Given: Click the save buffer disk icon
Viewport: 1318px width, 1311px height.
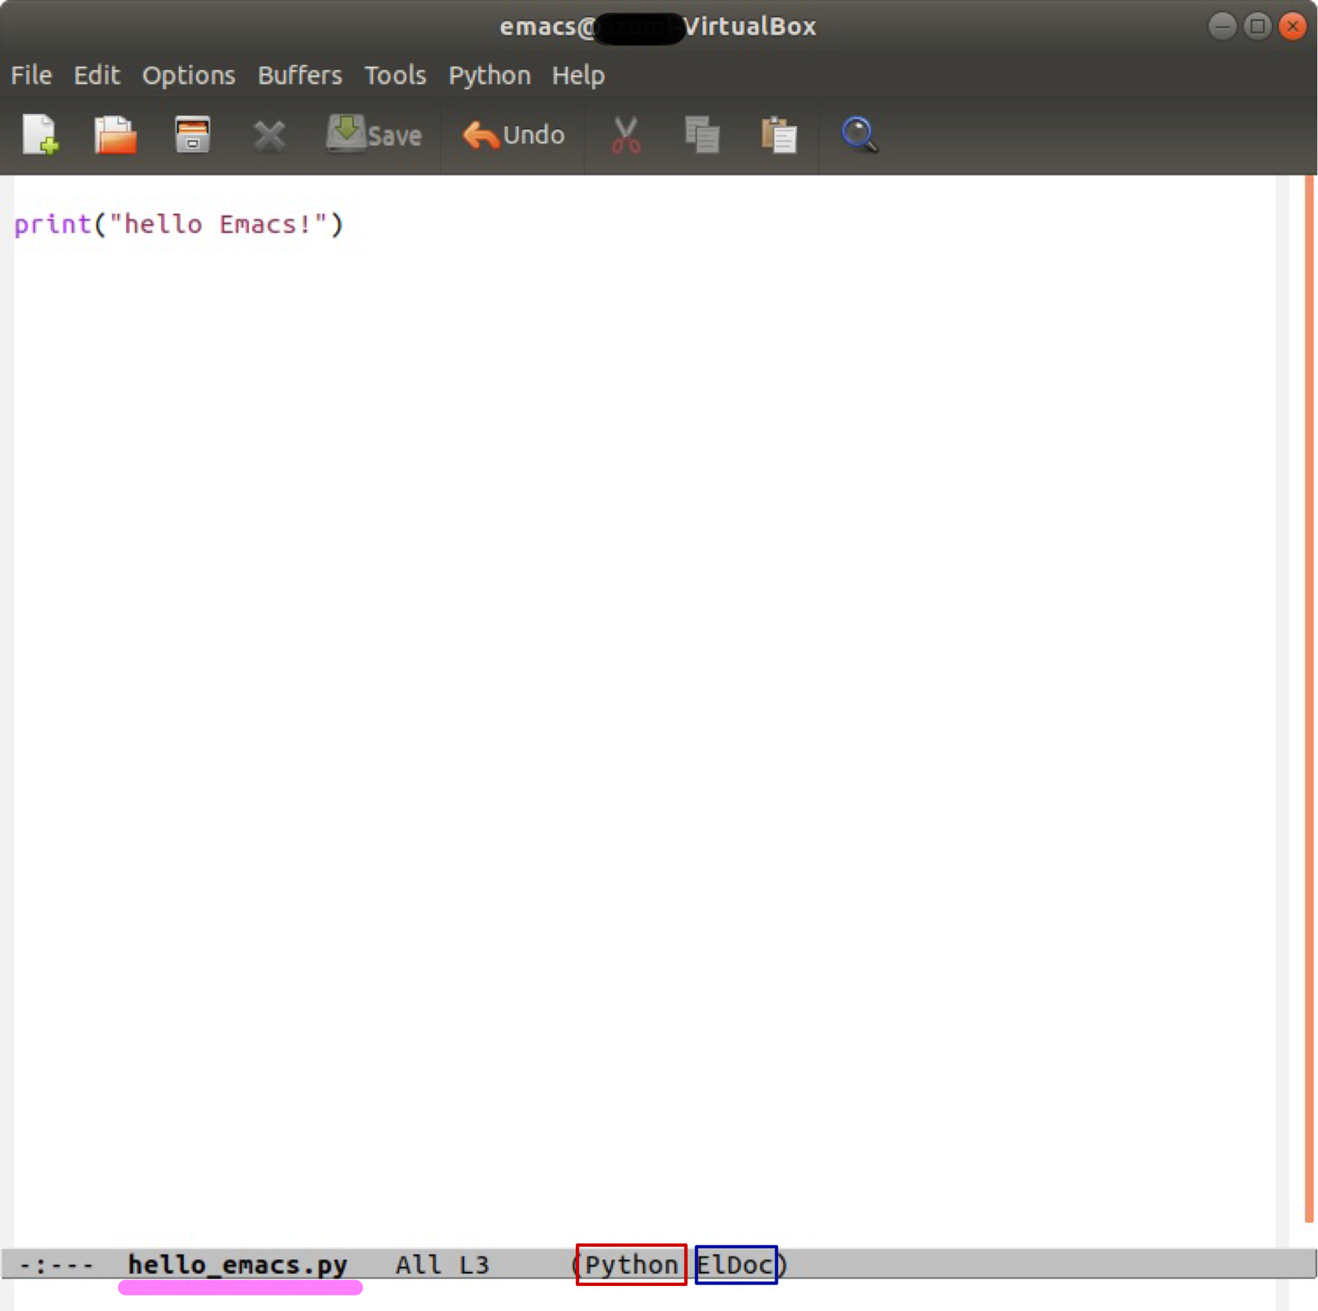Looking at the screenshot, I should point(192,135).
